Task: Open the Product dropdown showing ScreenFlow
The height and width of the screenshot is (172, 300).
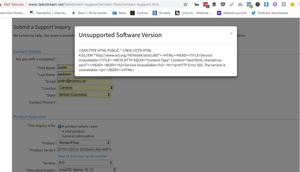Action: coord(83,143)
